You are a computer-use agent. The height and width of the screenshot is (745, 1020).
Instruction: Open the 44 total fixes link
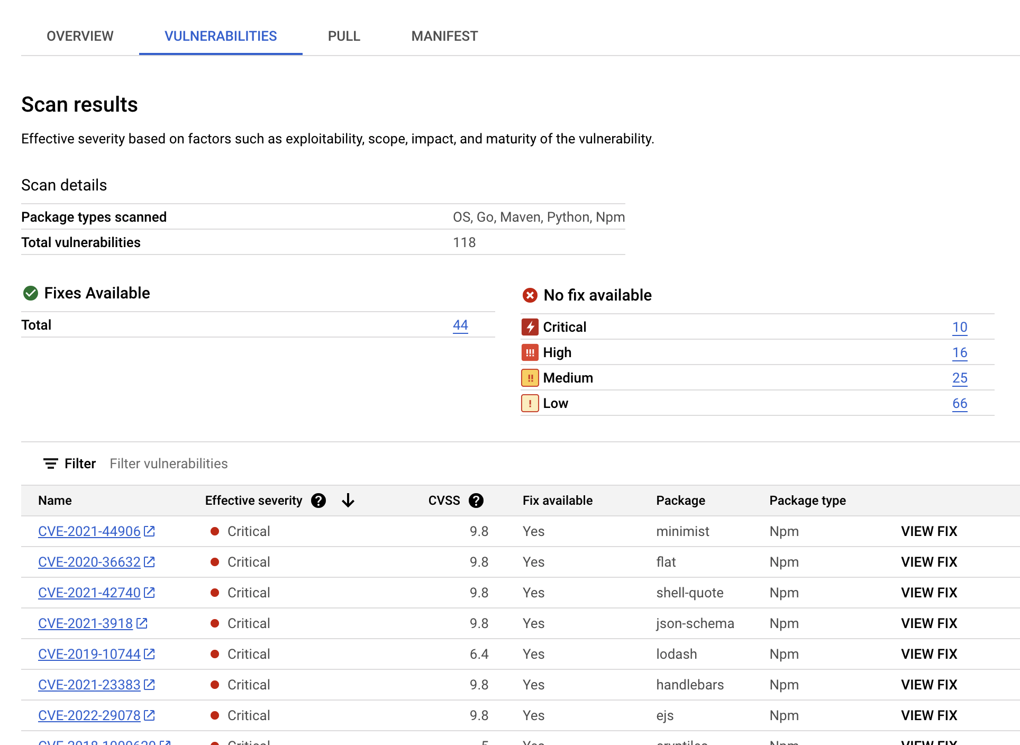460,325
